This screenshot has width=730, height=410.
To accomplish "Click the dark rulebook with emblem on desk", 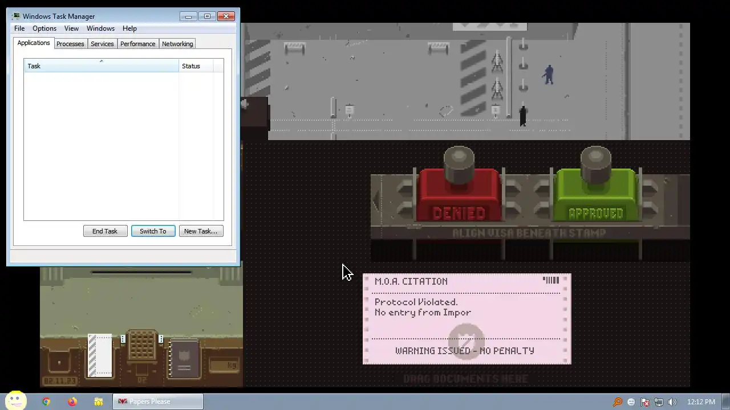I will (184, 359).
